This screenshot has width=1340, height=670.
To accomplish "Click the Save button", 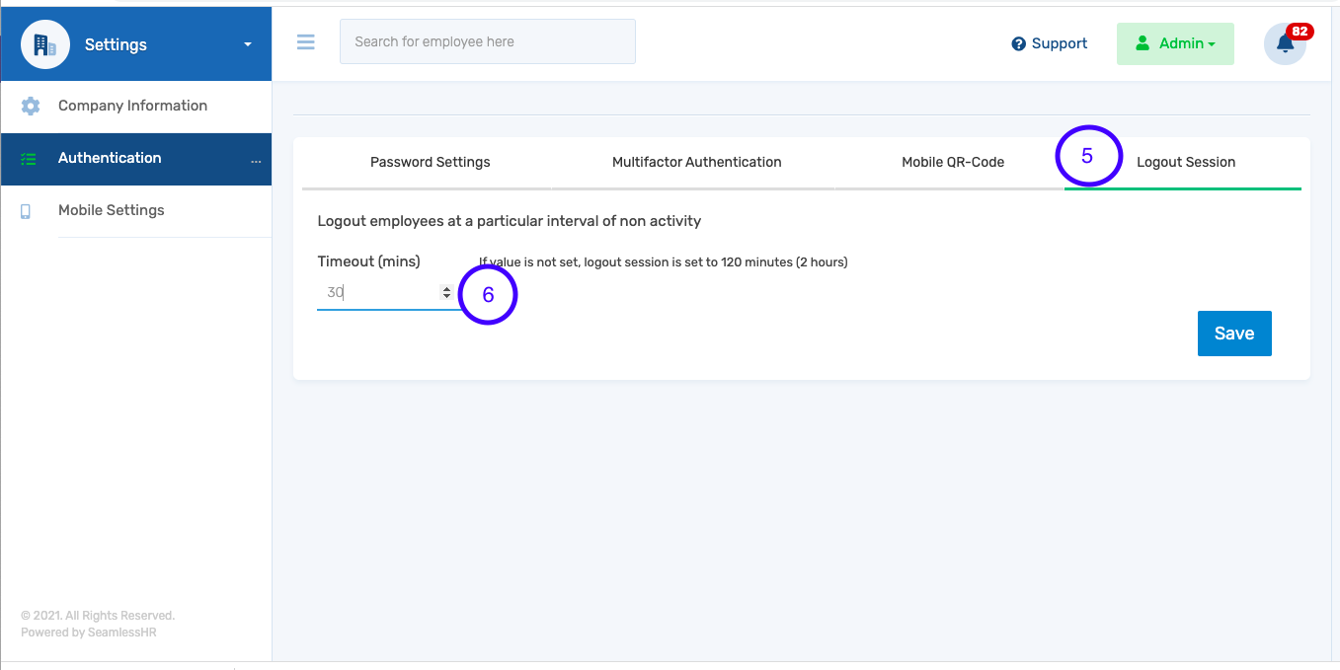I will click(x=1234, y=334).
